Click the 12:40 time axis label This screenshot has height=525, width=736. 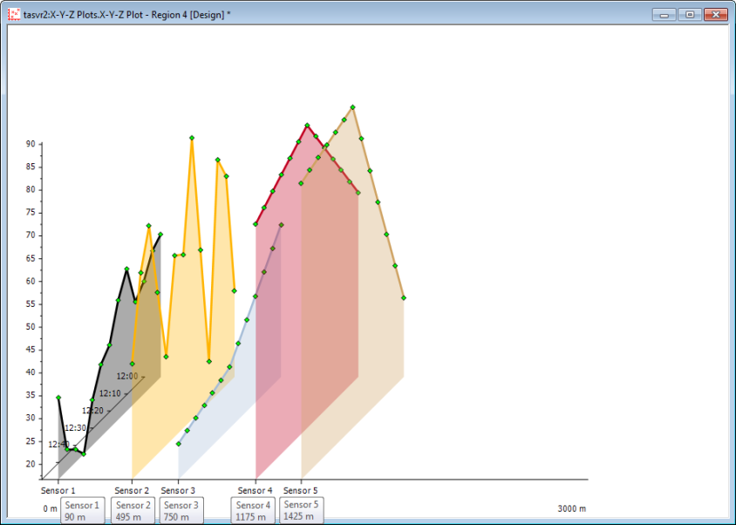point(58,444)
